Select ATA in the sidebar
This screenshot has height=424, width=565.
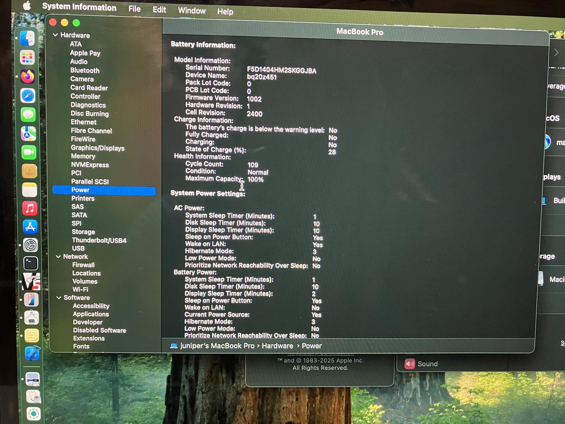click(76, 44)
